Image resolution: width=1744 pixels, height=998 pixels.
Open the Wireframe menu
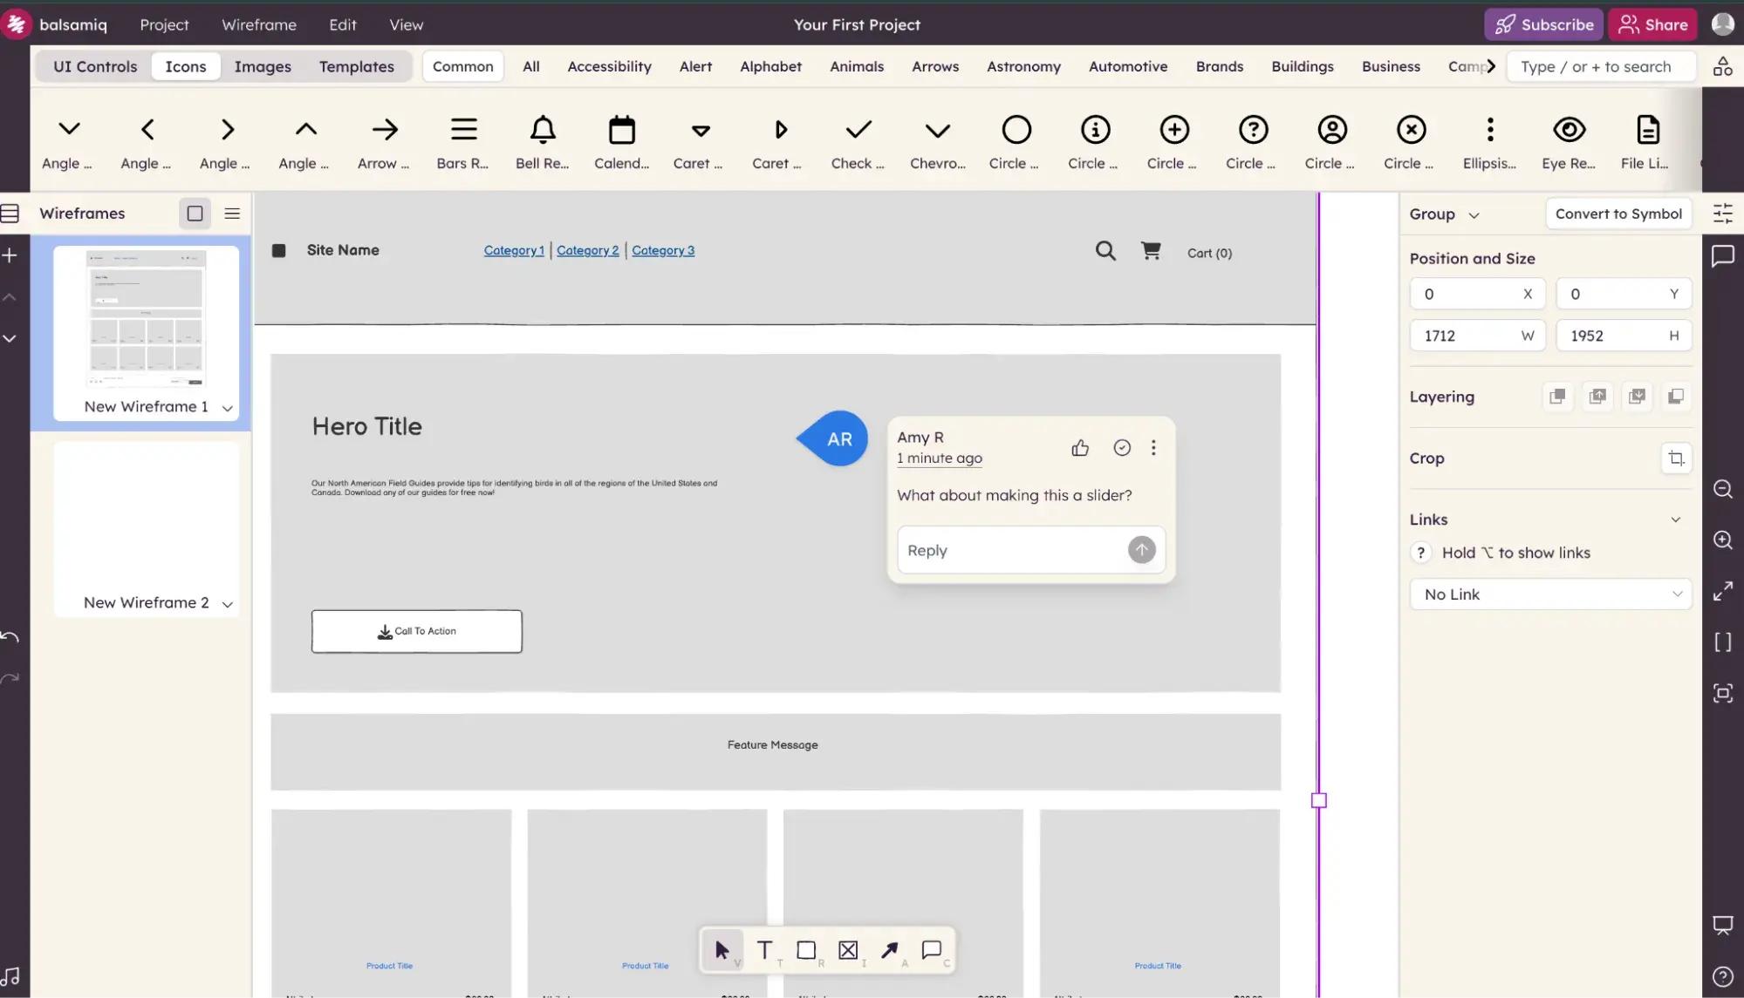click(x=258, y=24)
